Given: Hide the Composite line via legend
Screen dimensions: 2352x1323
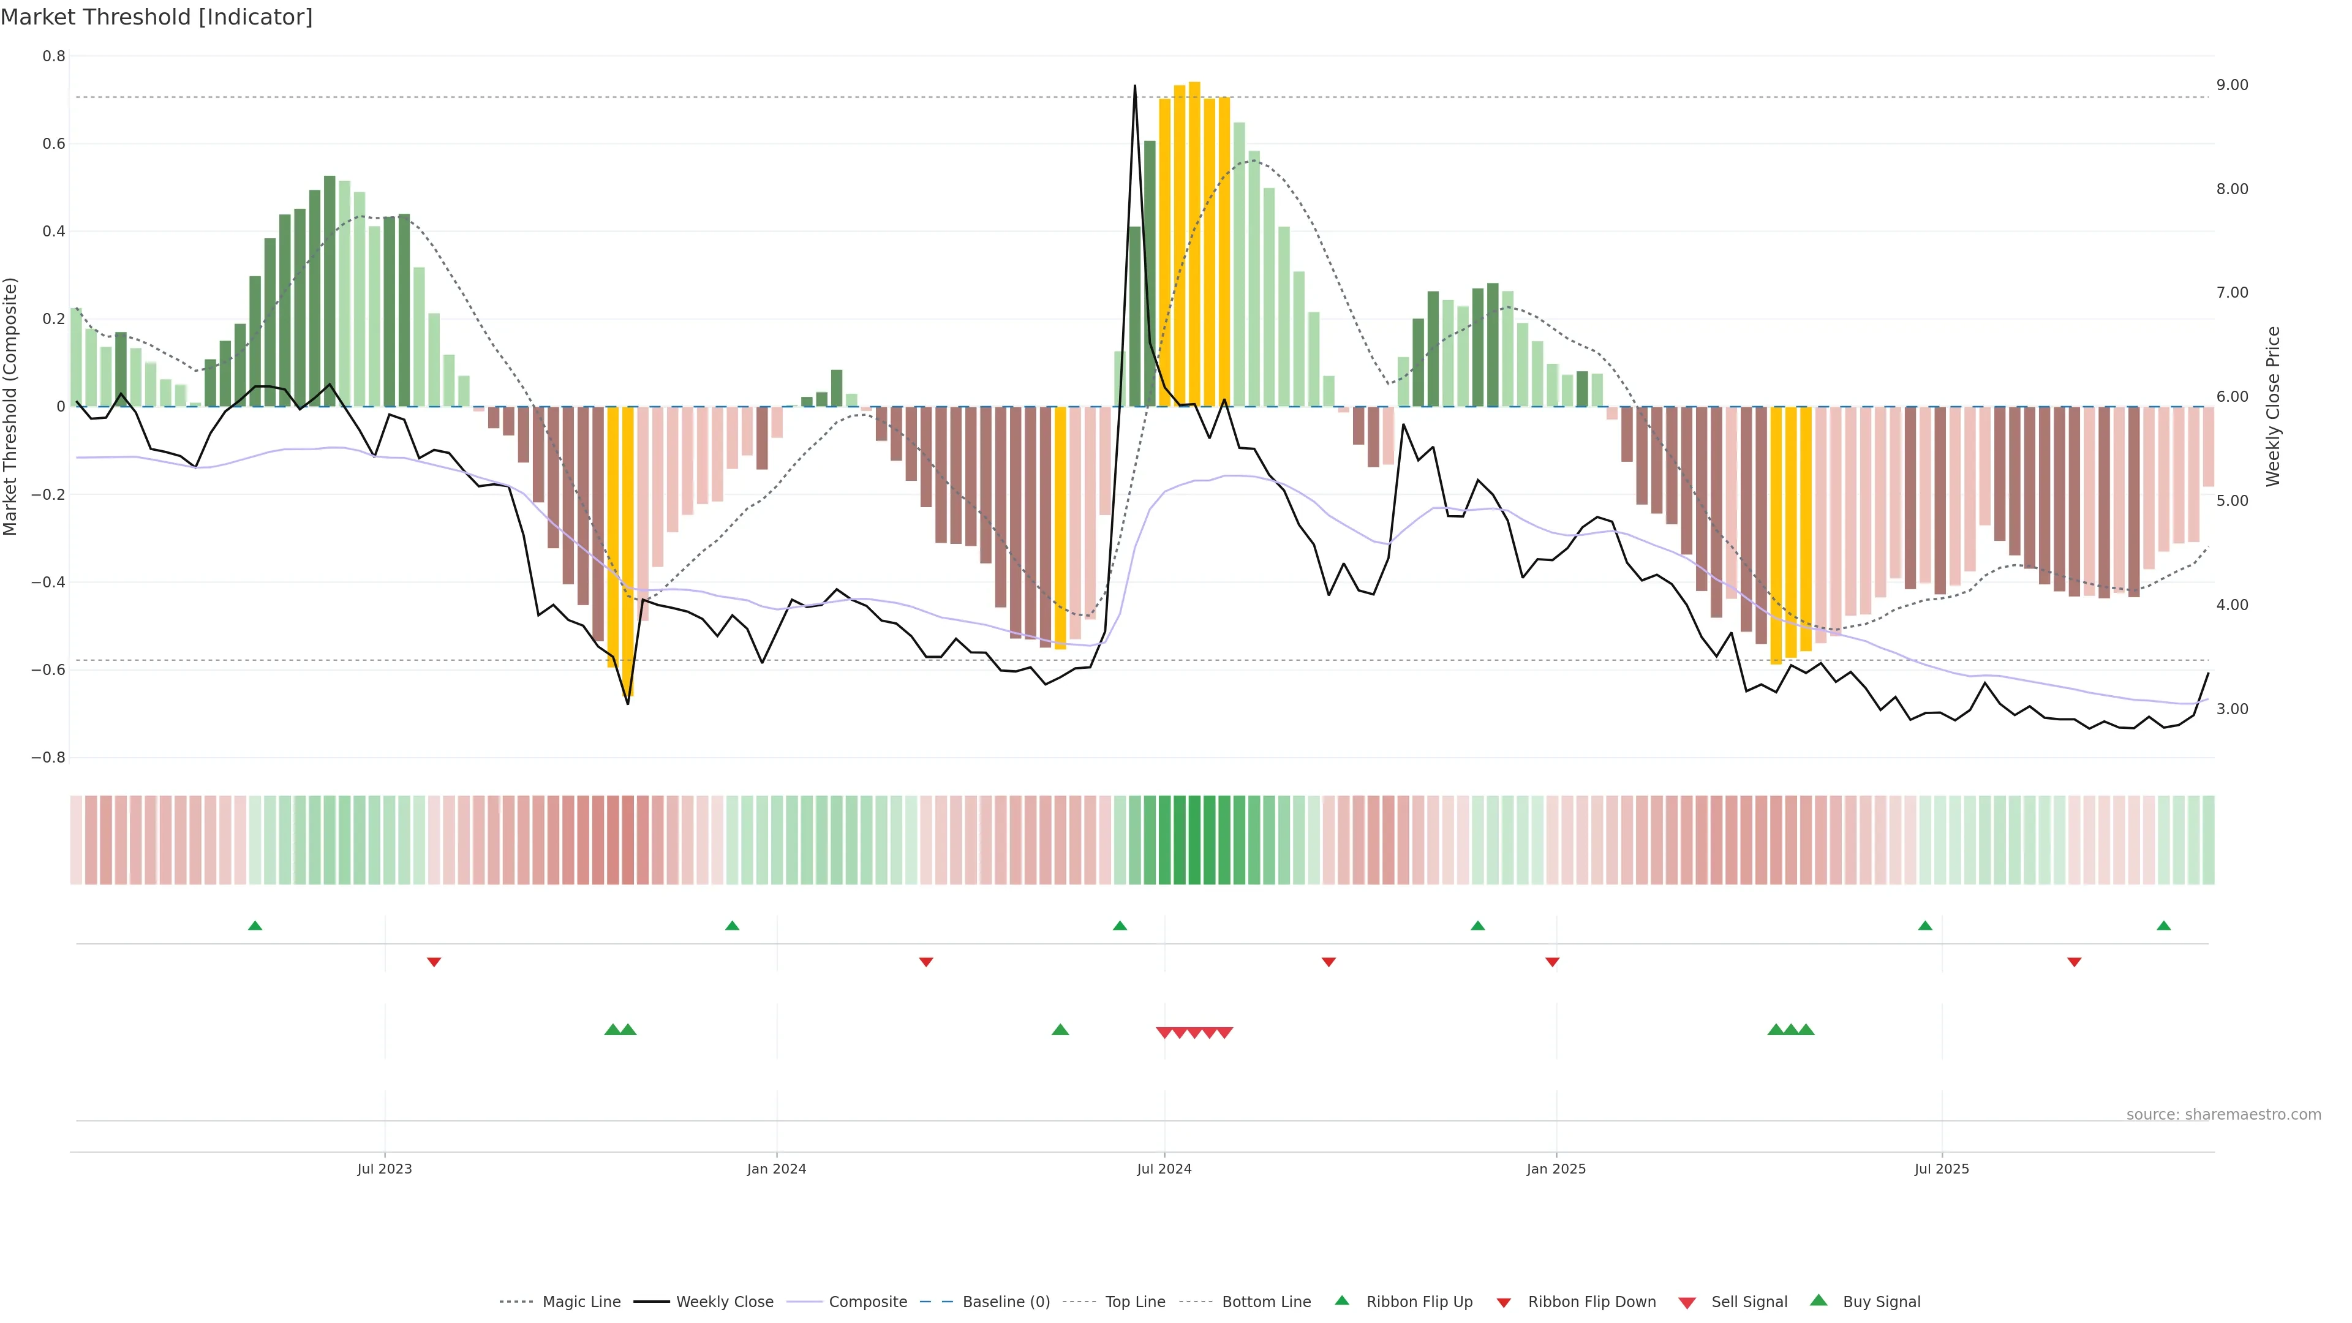Looking at the screenshot, I should [x=867, y=1302].
